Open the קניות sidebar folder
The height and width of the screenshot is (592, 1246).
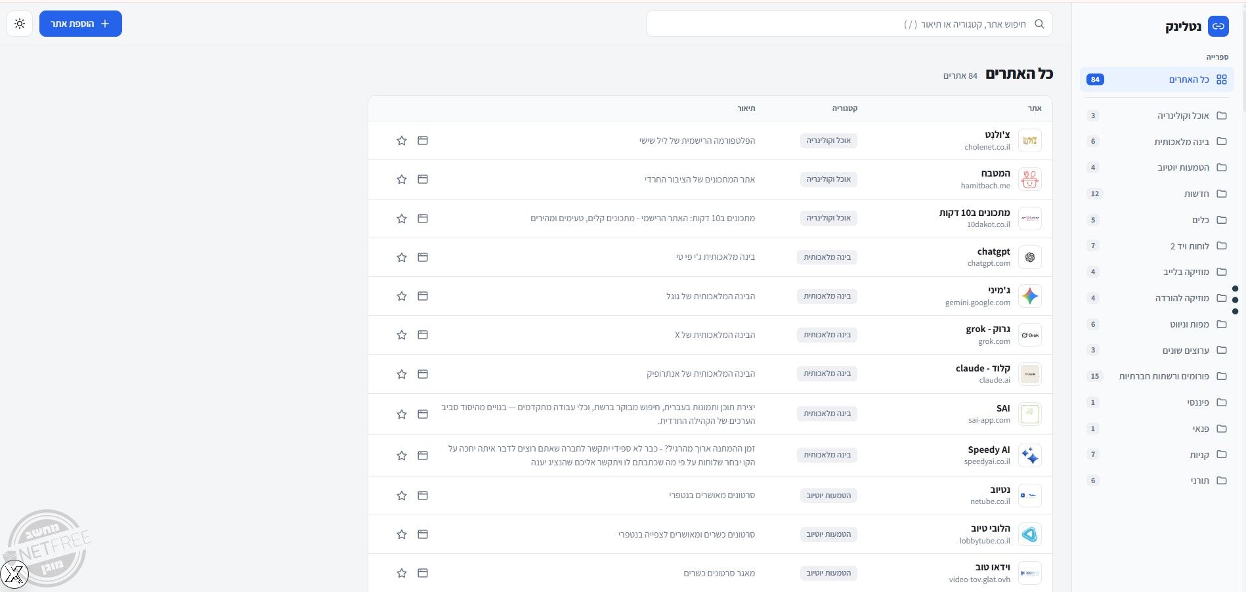pyautogui.click(x=1157, y=454)
